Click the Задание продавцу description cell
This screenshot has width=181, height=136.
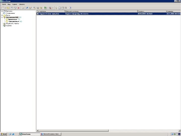[77, 14]
